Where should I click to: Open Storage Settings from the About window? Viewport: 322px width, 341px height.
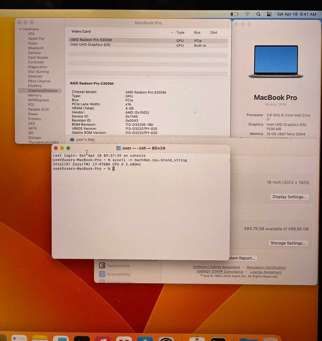coord(288,243)
